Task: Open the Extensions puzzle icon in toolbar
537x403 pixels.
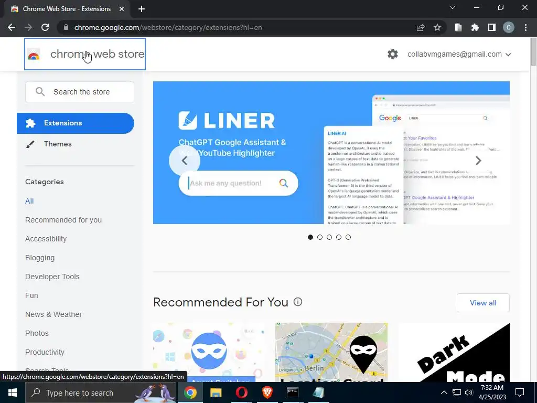Action: (475, 27)
